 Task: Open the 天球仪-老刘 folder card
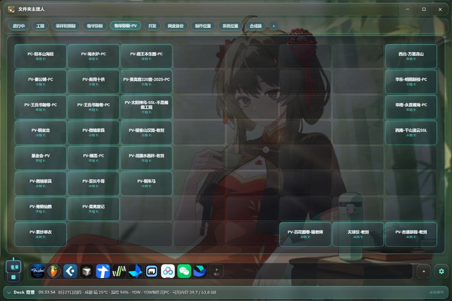pyautogui.click(x=358, y=234)
